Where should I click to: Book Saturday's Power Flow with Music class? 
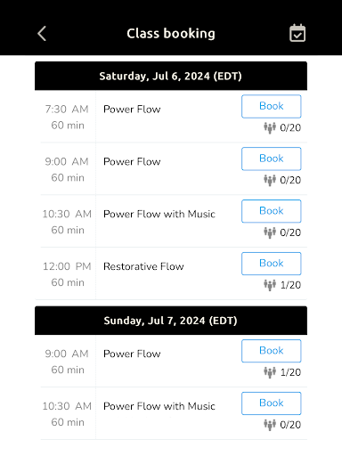point(272,211)
